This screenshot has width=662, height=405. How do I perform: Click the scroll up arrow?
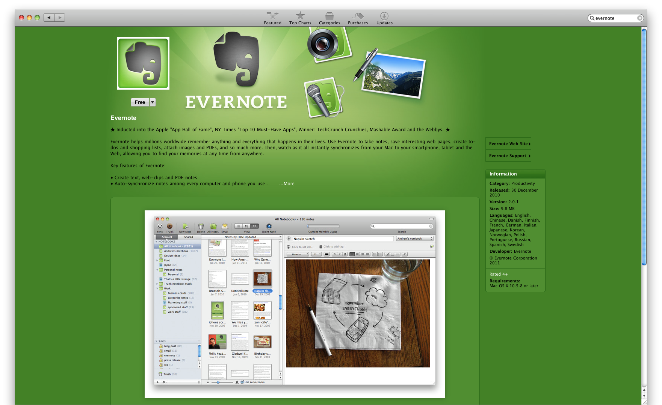644,391
